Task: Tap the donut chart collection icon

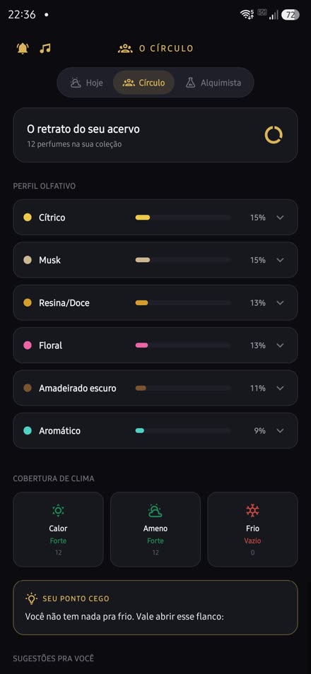Action: tap(274, 135)
